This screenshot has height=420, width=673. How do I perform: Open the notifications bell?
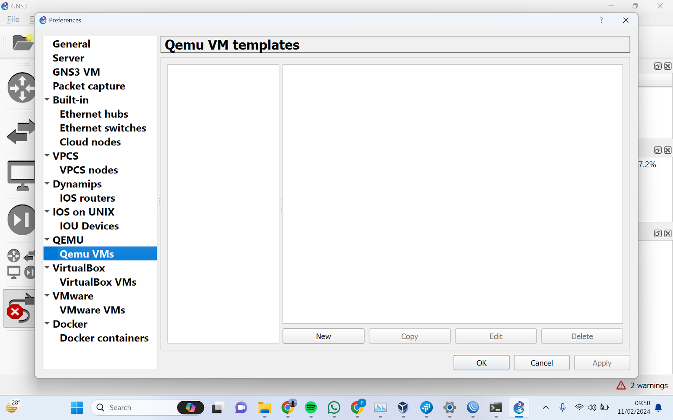(659, 407)
